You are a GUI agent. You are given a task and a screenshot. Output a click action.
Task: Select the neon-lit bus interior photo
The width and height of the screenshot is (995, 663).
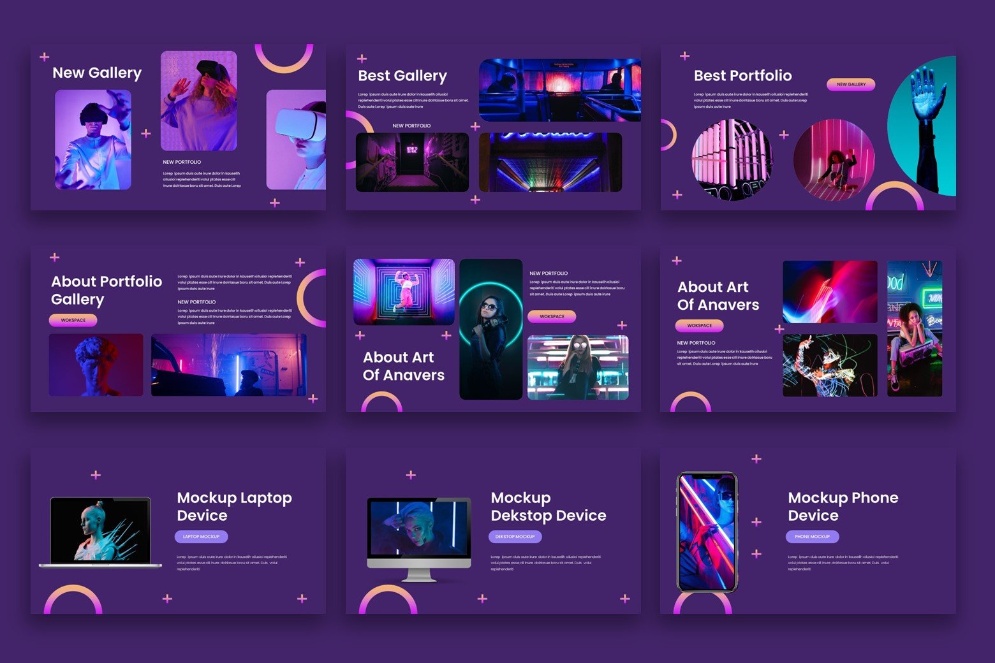(x=559, y=90)
